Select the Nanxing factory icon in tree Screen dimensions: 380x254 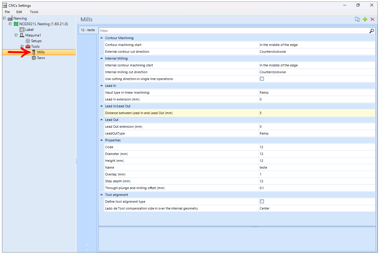(10, 18)
